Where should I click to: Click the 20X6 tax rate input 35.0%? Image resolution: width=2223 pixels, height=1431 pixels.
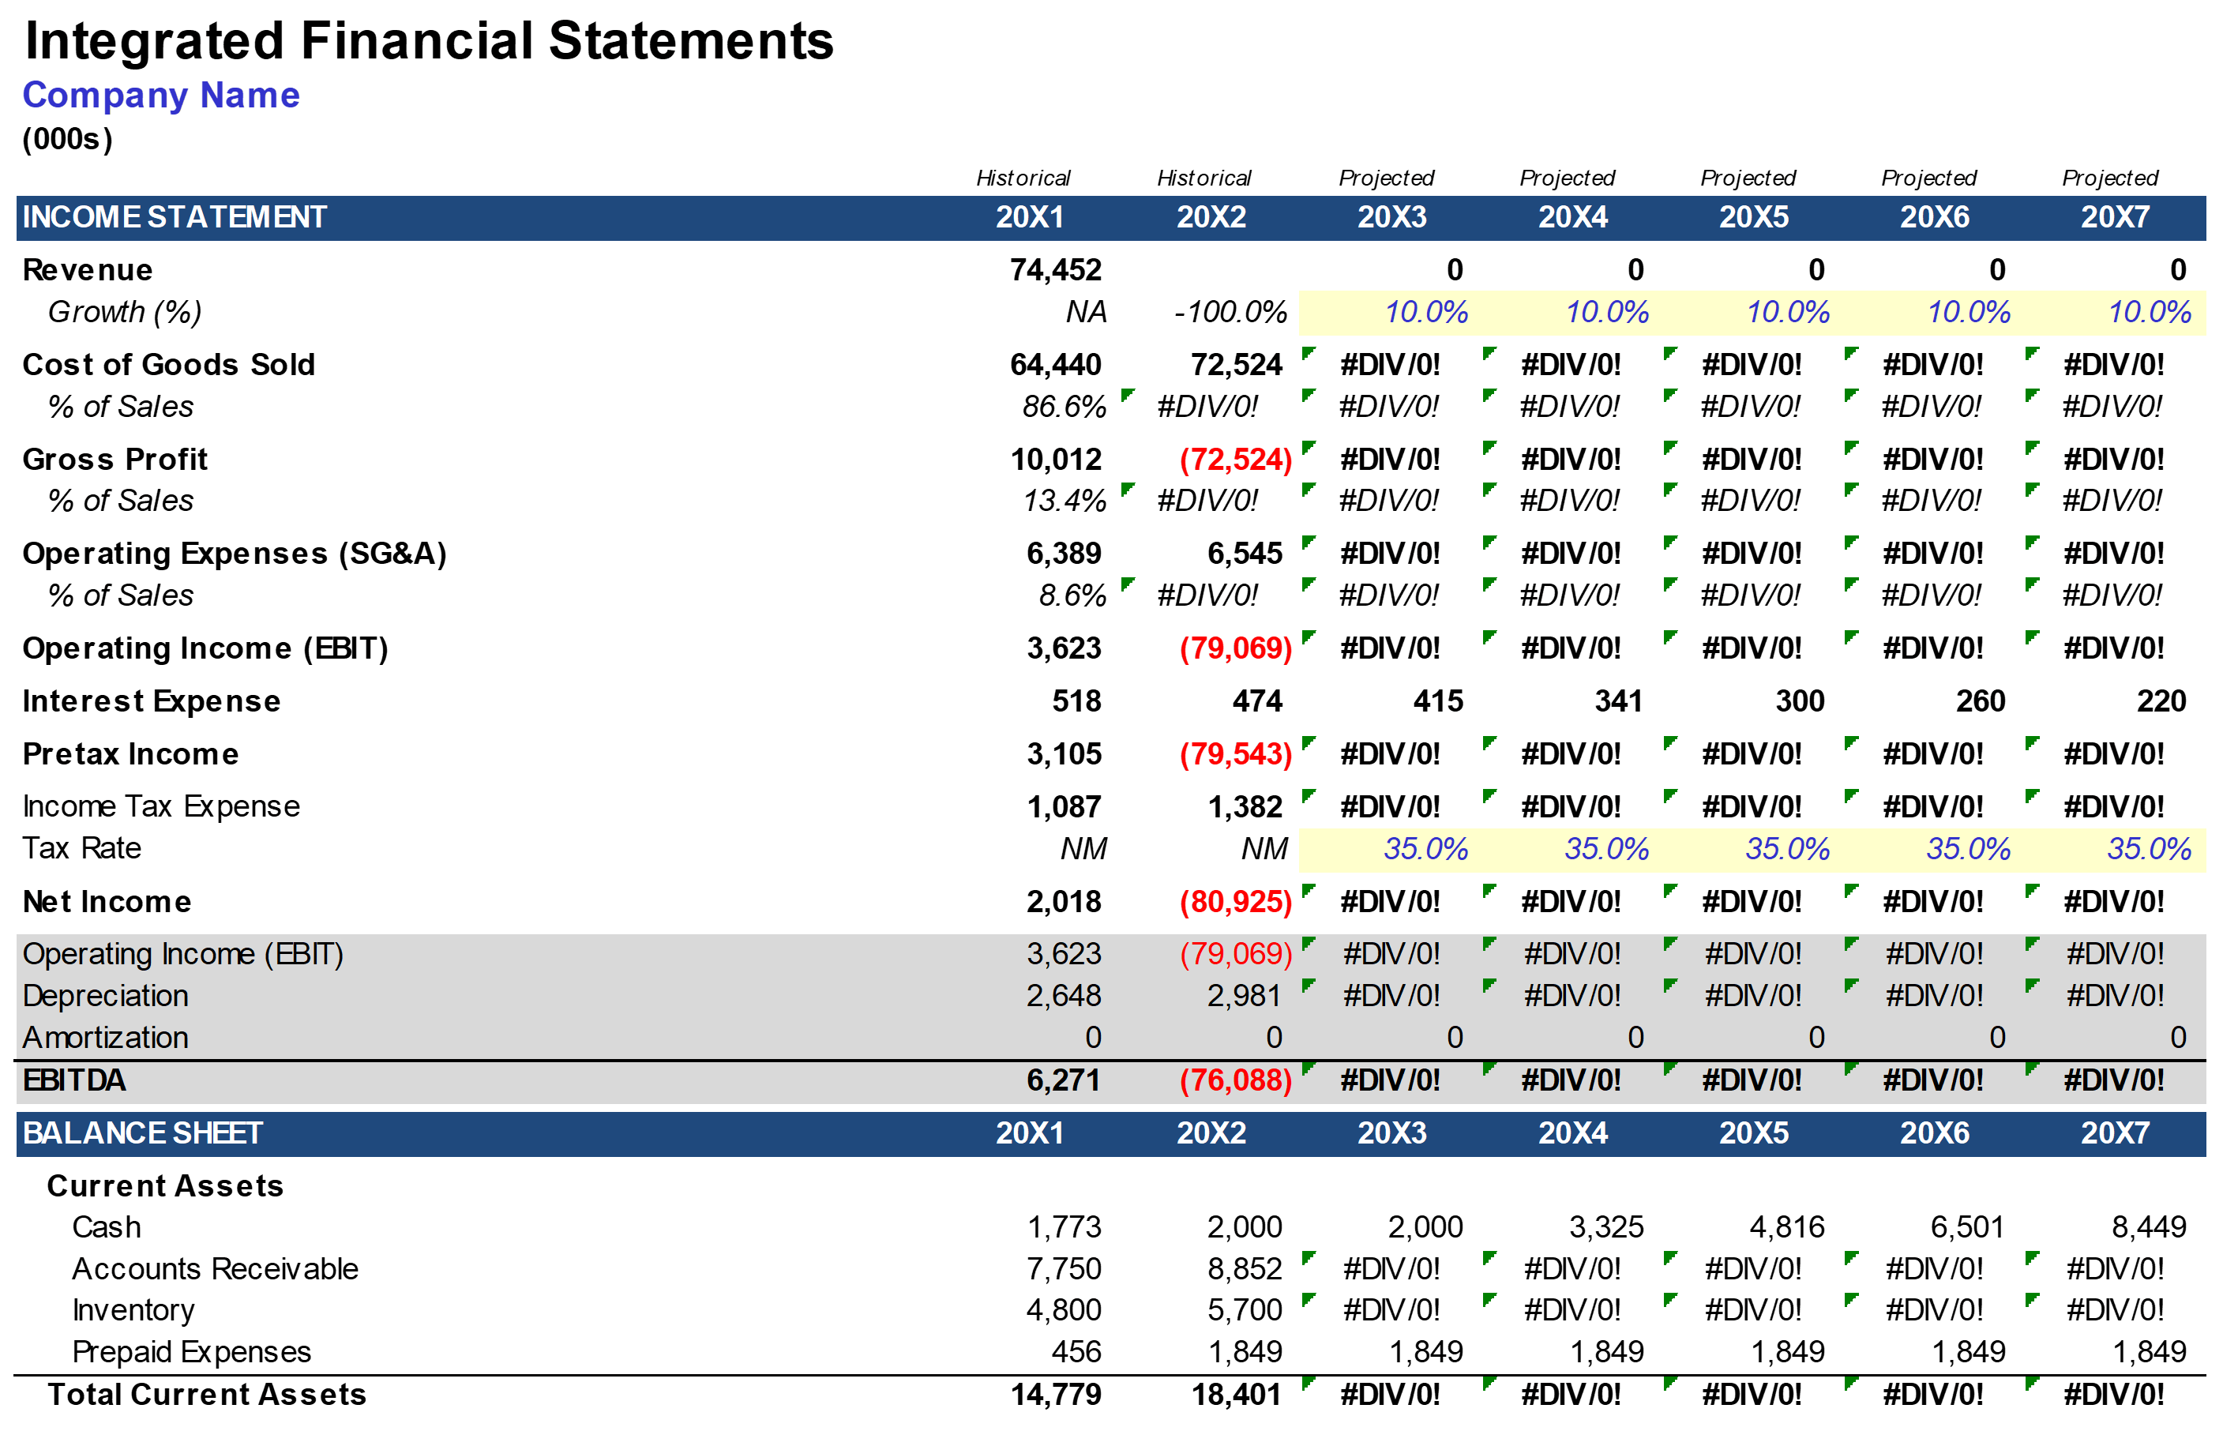pos(1968,849)
